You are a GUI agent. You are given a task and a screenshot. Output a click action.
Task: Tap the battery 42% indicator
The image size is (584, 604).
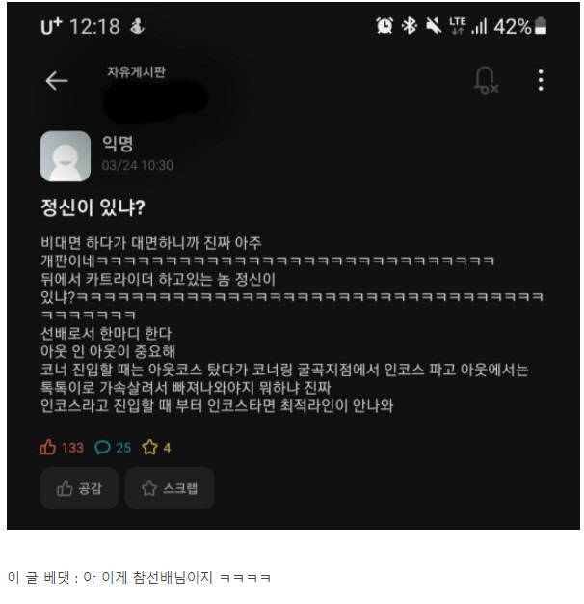pos(519,27)
